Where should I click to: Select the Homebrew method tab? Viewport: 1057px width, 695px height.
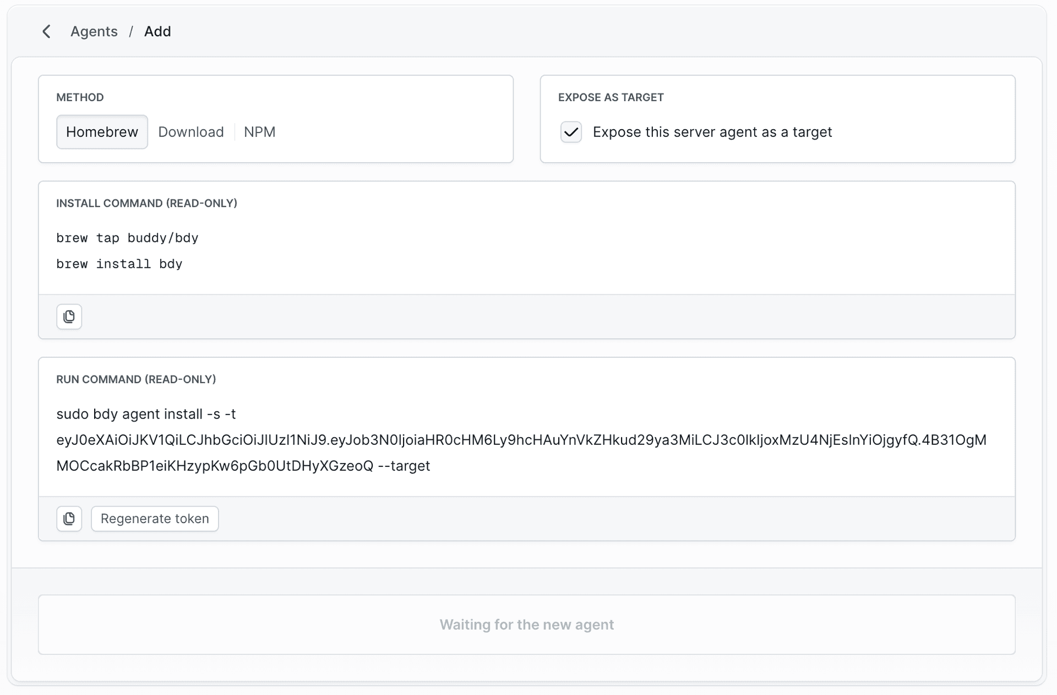102,132
